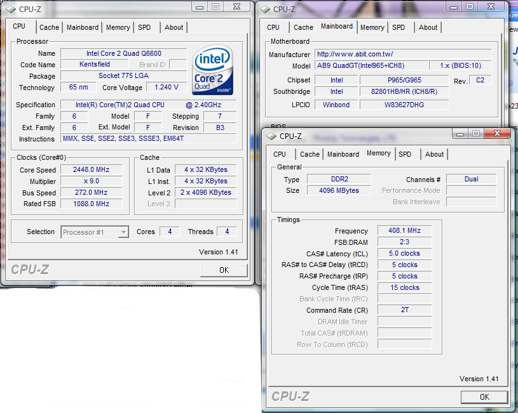Viewport: 518px width, 413px height.
Task: Click the CPU-Z icon in the Mainboard window title bar
Action: click(x=265, y=10)
